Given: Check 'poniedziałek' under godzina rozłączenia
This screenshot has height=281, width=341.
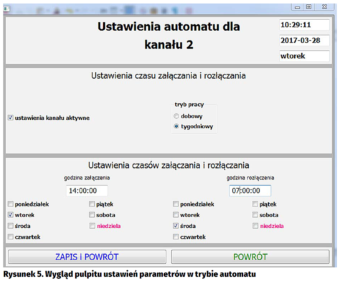Looking at the screenshot, I should (175, 204).
